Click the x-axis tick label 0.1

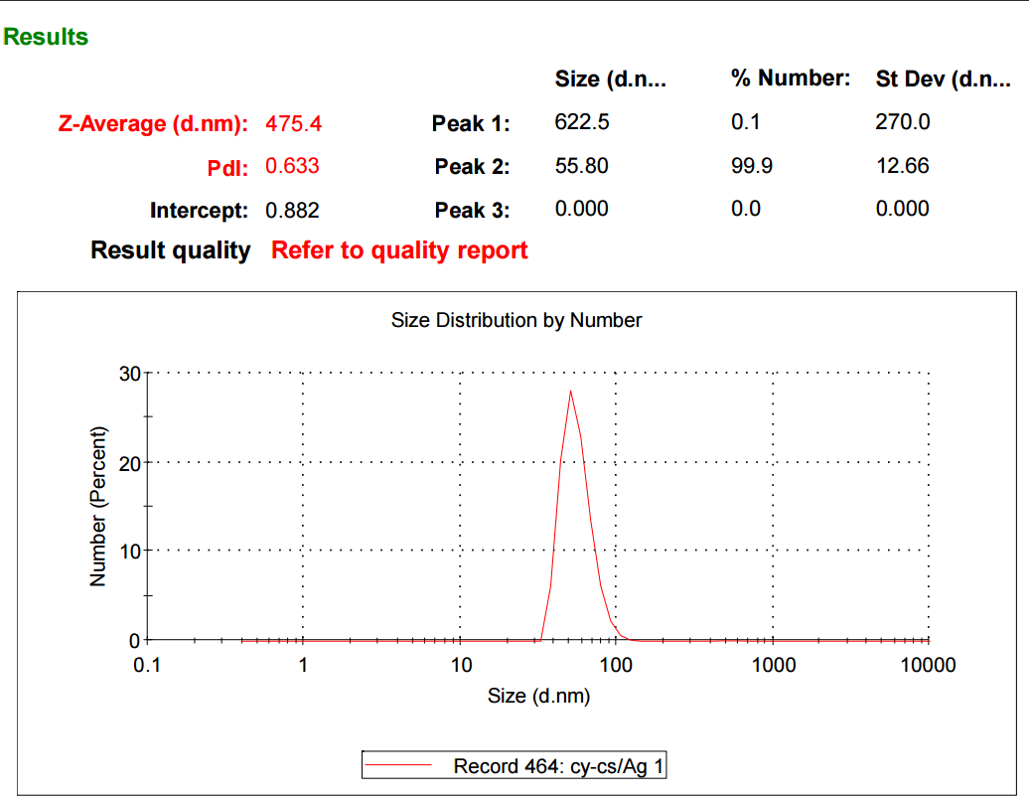click(146, 665)
